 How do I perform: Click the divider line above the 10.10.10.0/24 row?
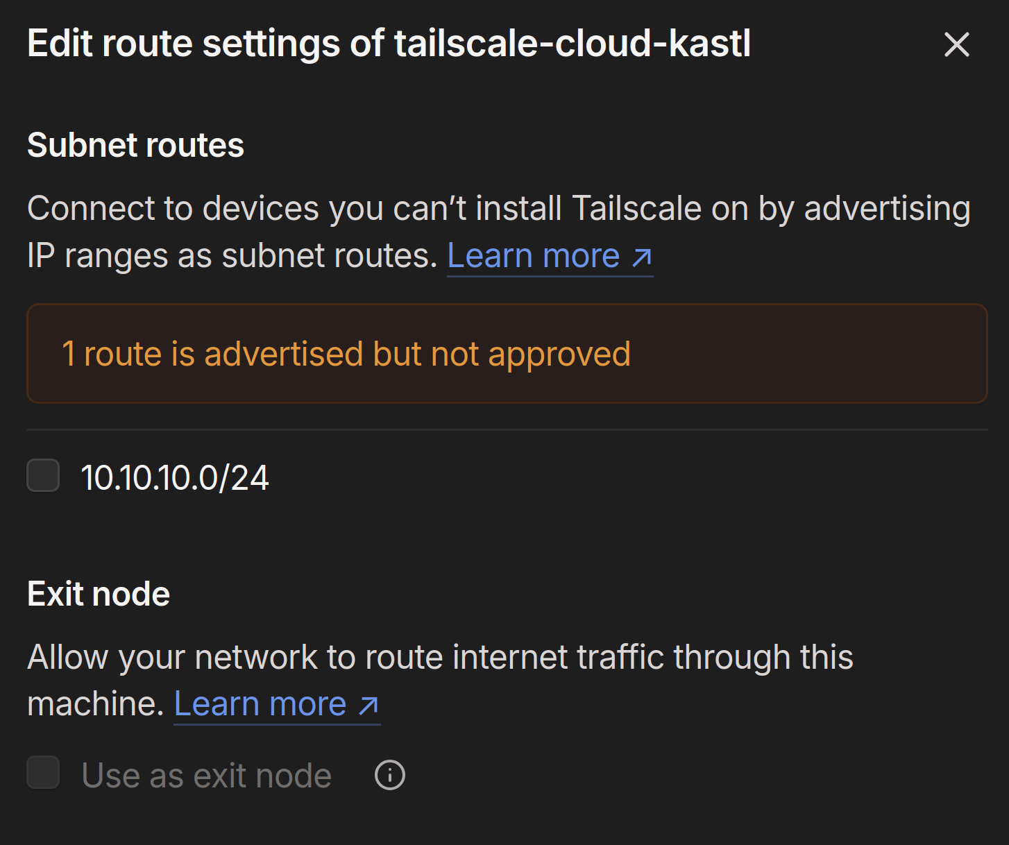507,429
